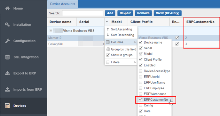This screenshot has width=220, height=116.
Task: Disable the Enabled checkbox for Memor10
Action: [x=177, y=38]
